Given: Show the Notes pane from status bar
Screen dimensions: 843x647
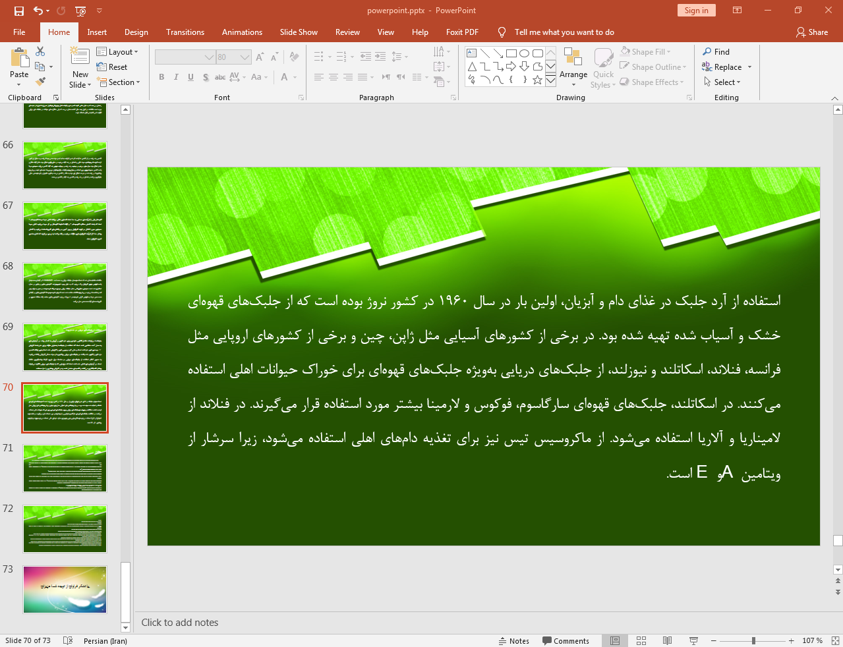Looking at the screenshot, I should 514,640.
